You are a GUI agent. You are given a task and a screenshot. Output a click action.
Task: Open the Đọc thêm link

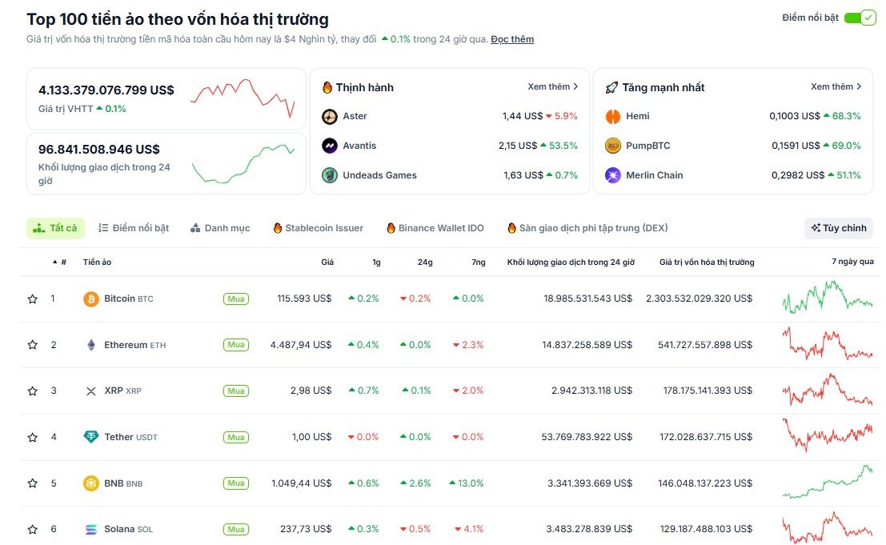(512, 38)
